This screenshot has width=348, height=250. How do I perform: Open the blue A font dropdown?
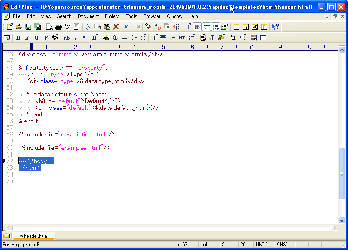(x=188, y=27)
